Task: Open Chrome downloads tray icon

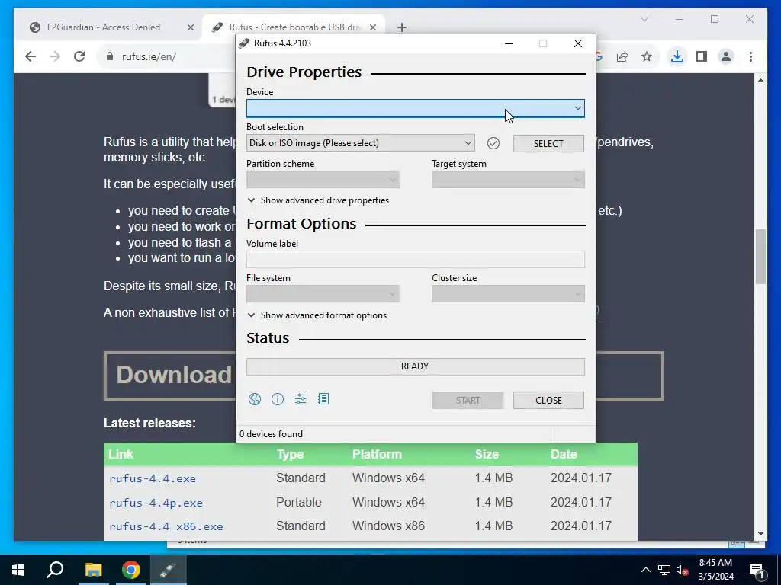Action: (x=677, y=56)
